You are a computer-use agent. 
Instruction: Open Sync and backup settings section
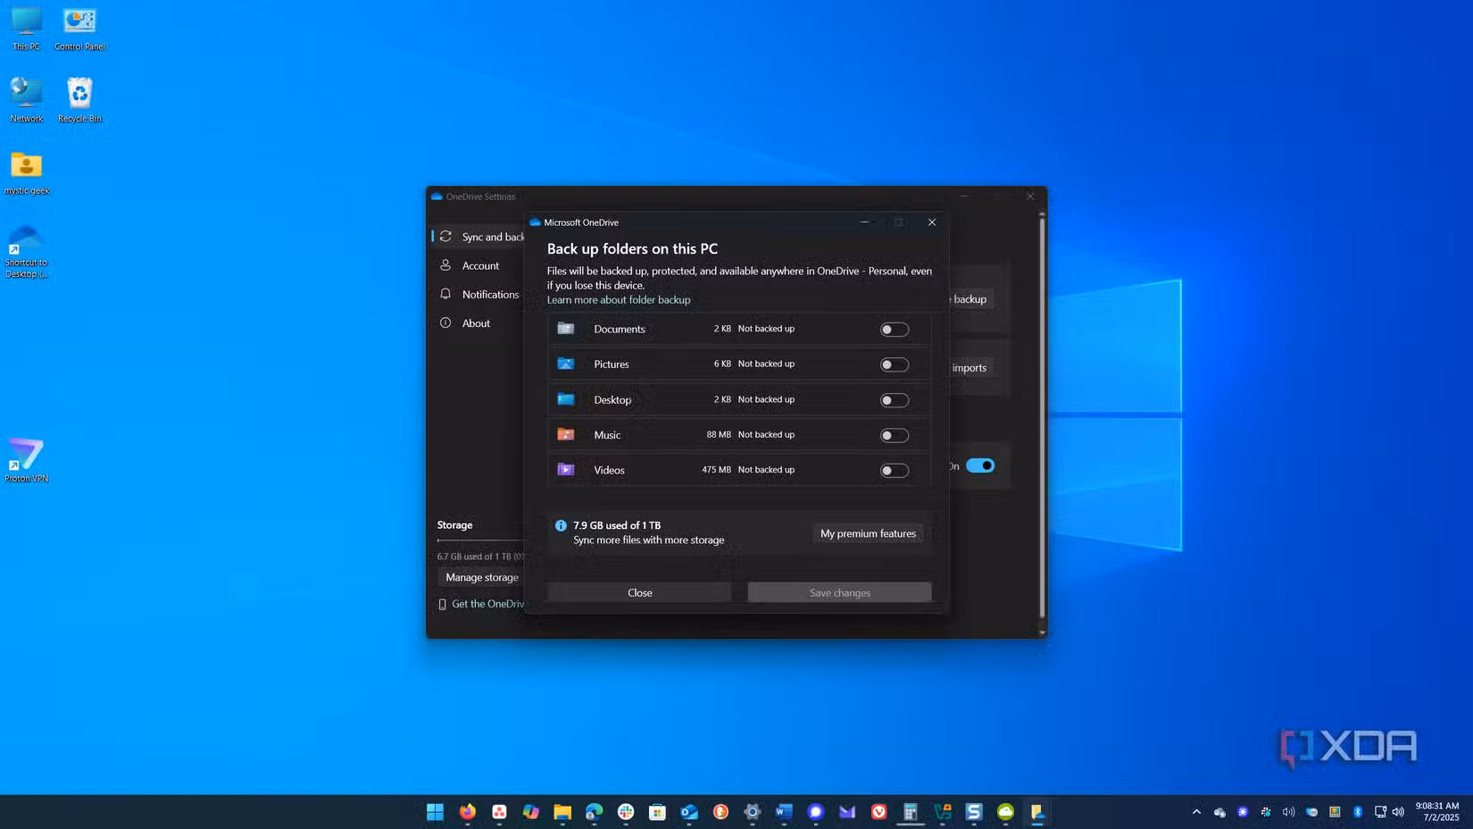[480, 237]
